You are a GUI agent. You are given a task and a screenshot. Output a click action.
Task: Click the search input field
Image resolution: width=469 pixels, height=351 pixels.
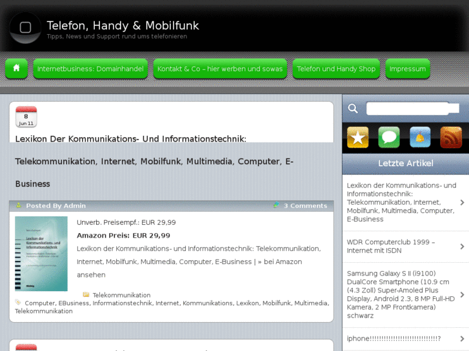412,108
